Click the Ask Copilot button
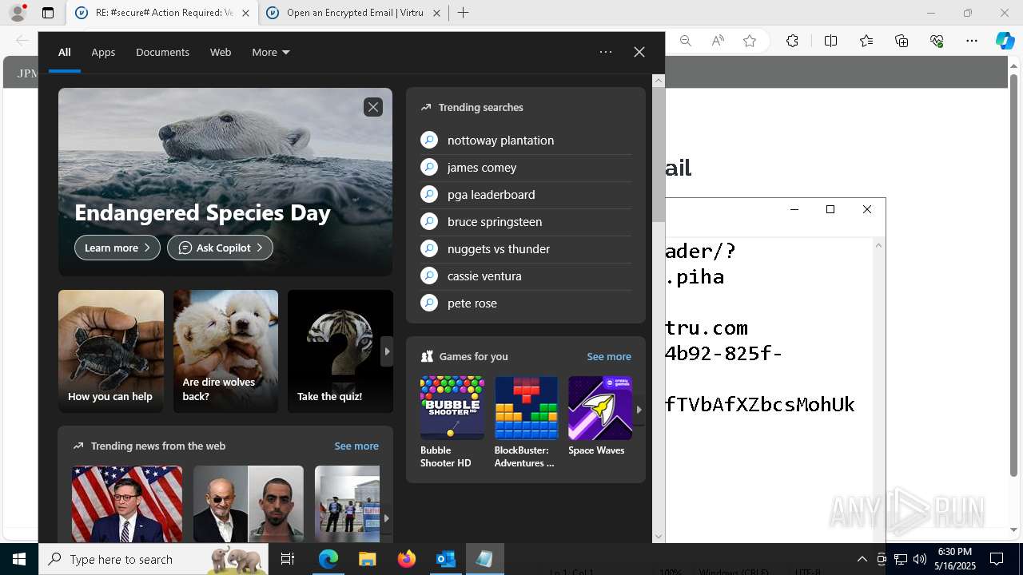Image resolution: width=1023 pixels, height=575 pixels. click(x=220, y=248)
